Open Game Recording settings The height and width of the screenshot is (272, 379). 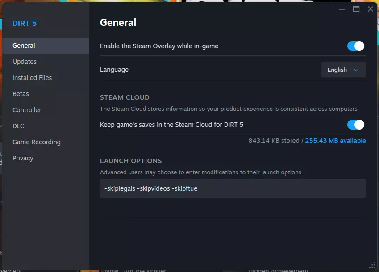tap(37, 142)
